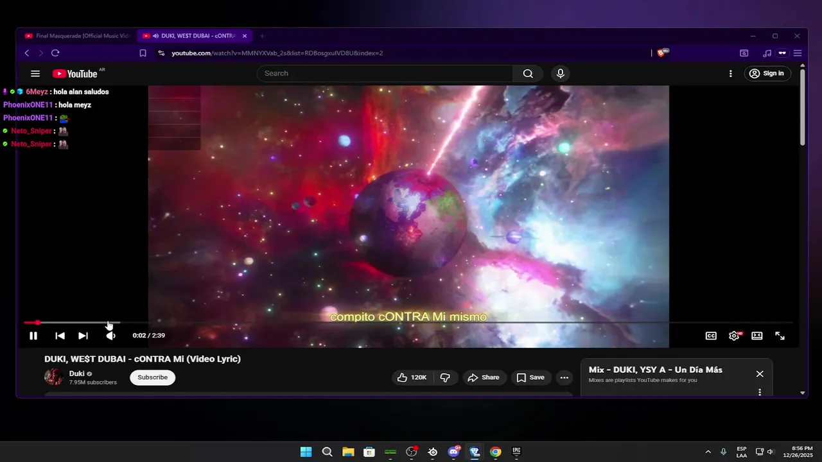Screen dimensions: 822x462
Task: Click the 6Meyz chat username
Action: coord(37,92)
